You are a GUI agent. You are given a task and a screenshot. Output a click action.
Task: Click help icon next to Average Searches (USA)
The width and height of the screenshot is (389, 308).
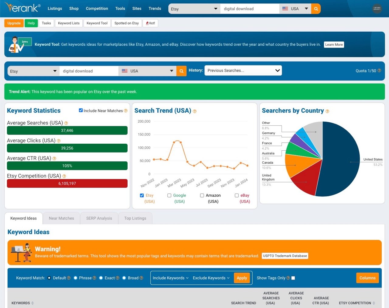66,123
